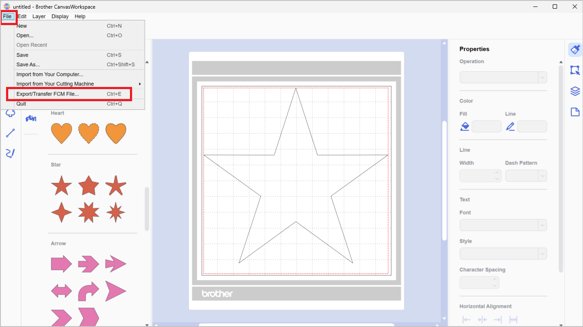Select the Line color pencil icon
Image resolution: width=583 pixels, height=327 pixels.
(x=510, y=126)
